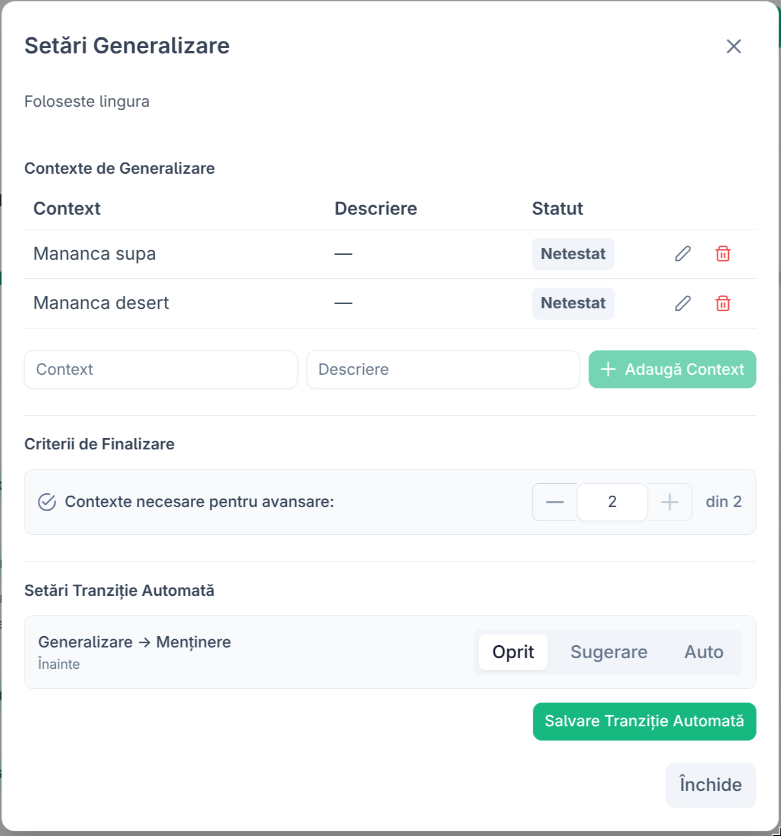Click the Netestat status of Mananca desert

[x=572, y=303]
